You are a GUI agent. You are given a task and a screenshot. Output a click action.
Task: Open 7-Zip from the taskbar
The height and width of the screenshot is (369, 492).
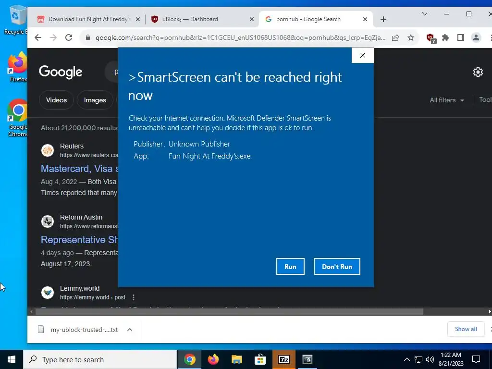[x=283, y=359]
